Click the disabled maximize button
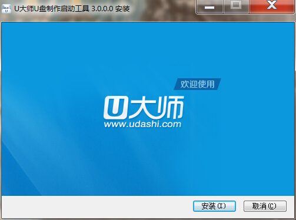 (x=236, y=6)
